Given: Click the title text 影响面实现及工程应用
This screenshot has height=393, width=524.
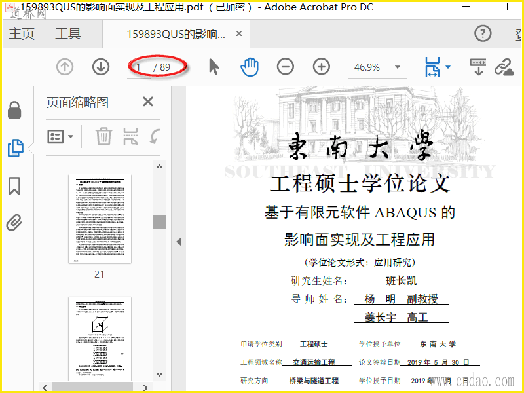Looking at the screenshot, I should [x=360, y=240].
